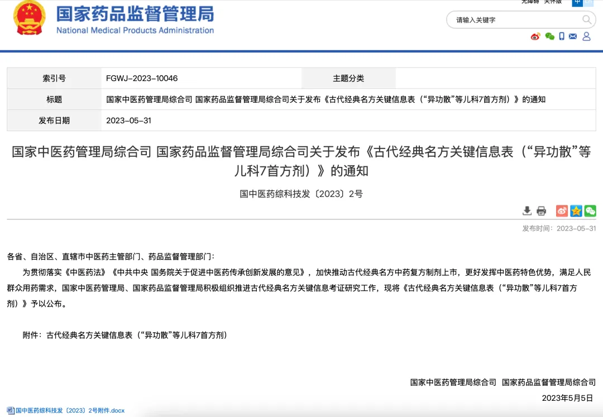Share to QQ Zone star icon

[576, 210]
